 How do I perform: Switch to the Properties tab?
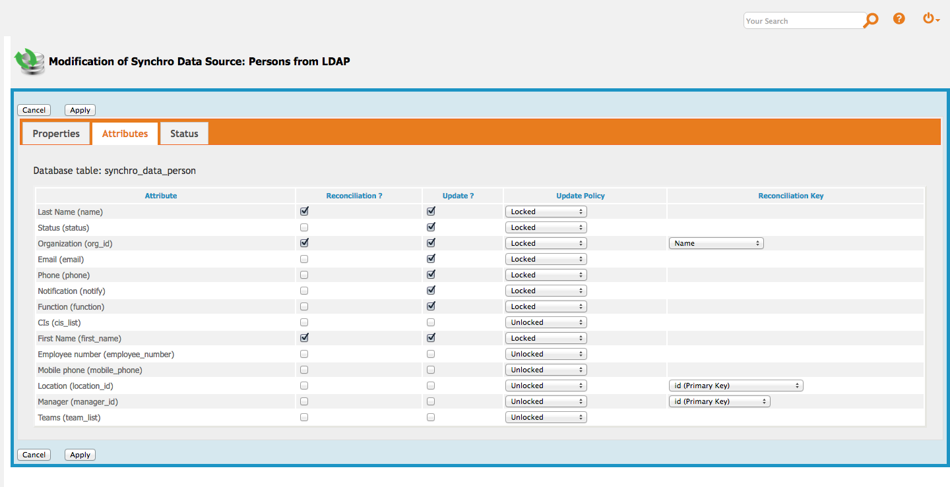56,134
